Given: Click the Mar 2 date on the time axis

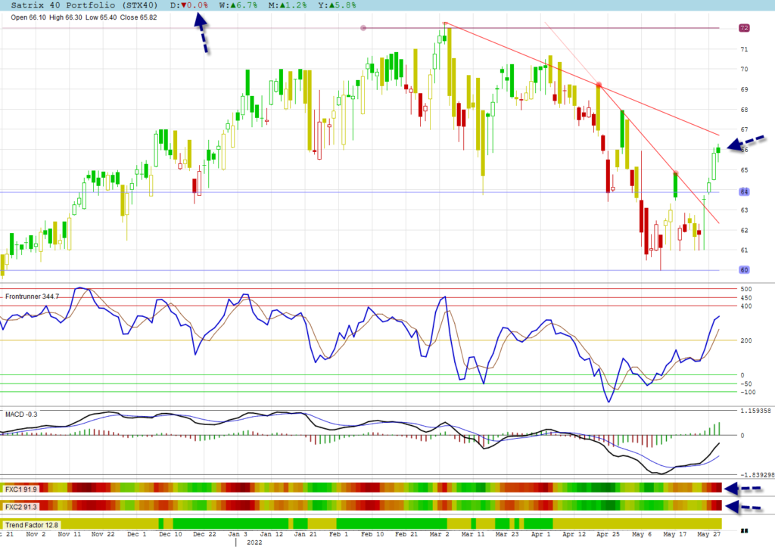Looking at the screenshot, I should point(440,534).
